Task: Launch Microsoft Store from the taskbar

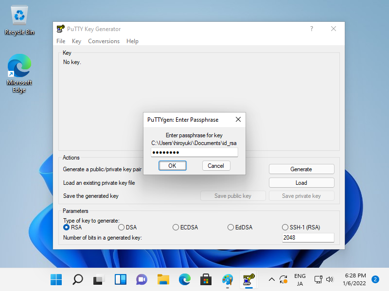Action: point(206,279)
